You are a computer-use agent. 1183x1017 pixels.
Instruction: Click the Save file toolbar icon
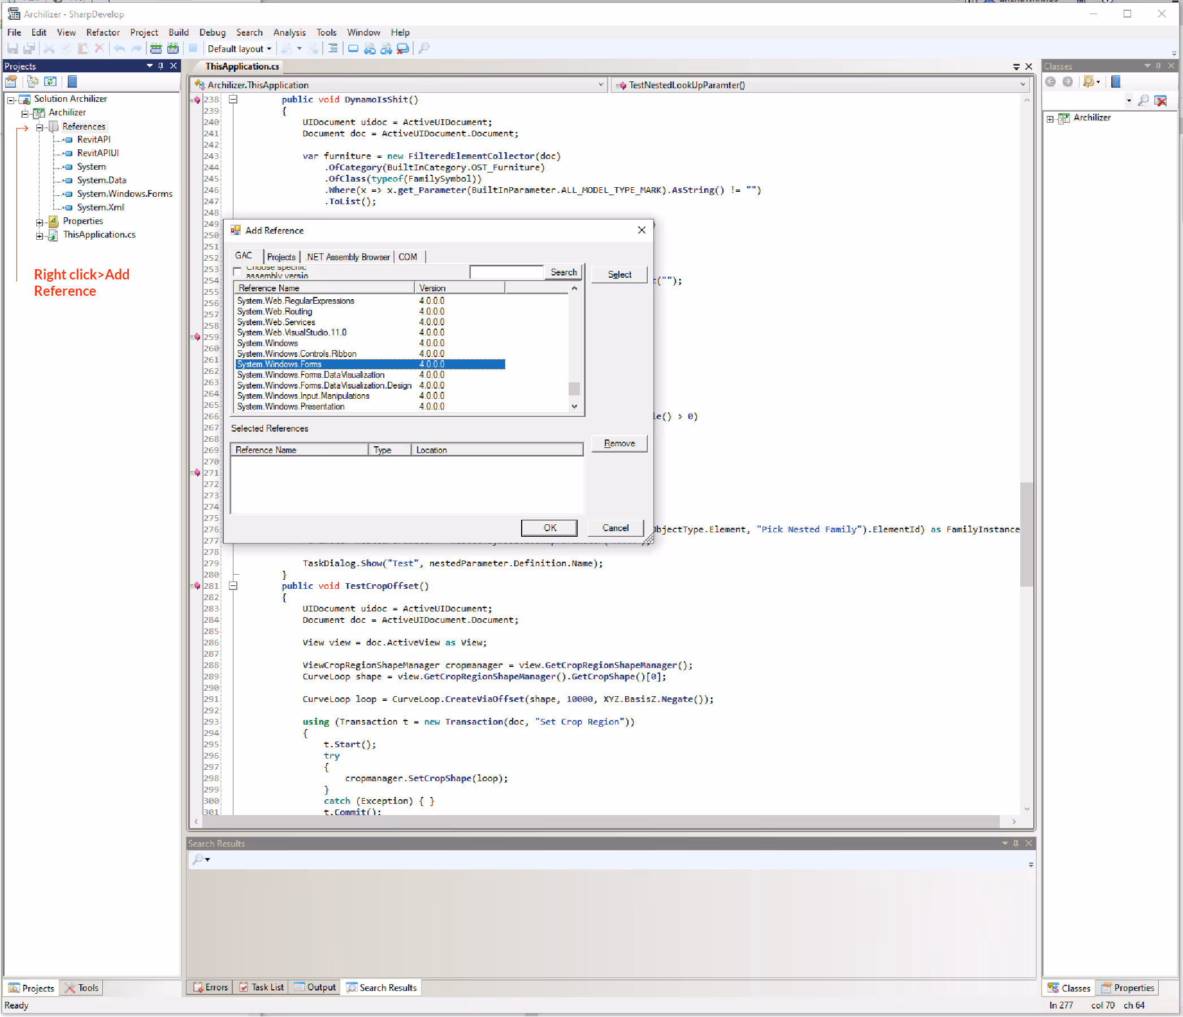click(12, 49)
